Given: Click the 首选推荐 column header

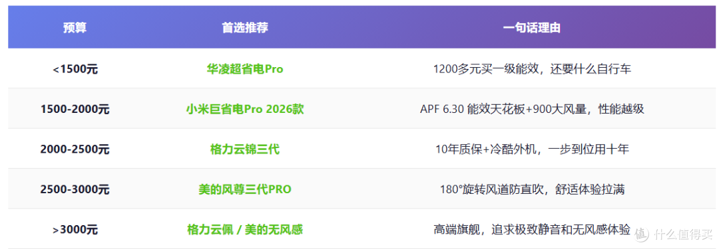Looking at the screenshot, I should (245, 27).
